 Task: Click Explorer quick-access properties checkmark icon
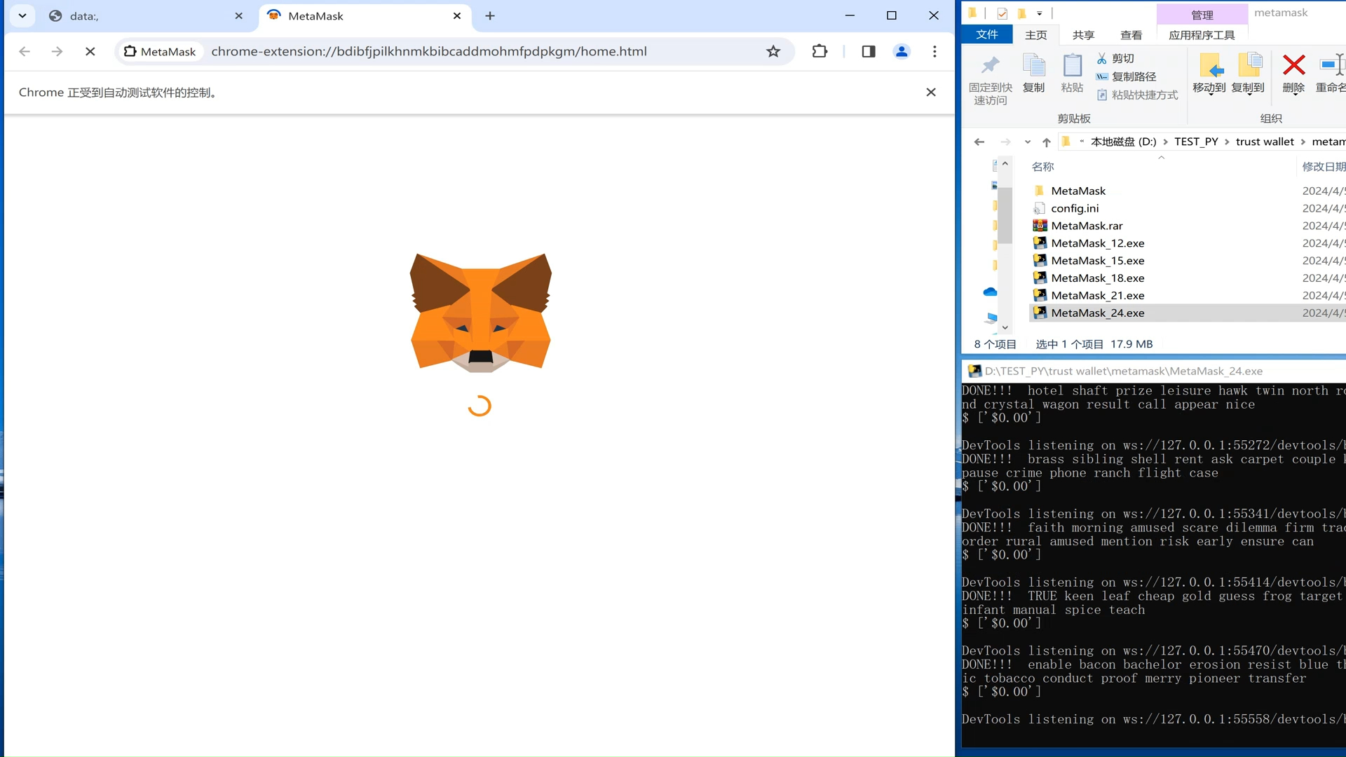(x=1002, y=13)
